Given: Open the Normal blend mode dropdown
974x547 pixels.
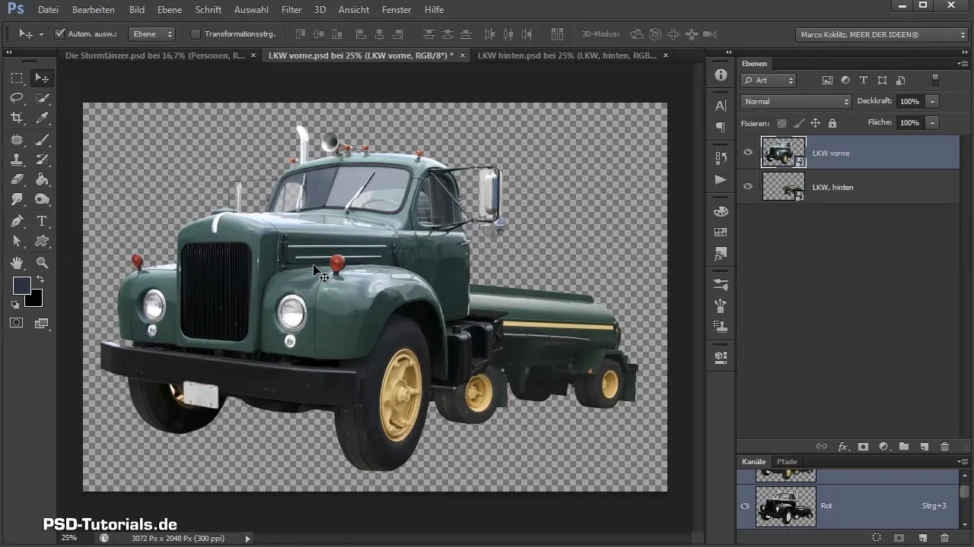Looking at the screenshot, I should click(x=796, y=102).
